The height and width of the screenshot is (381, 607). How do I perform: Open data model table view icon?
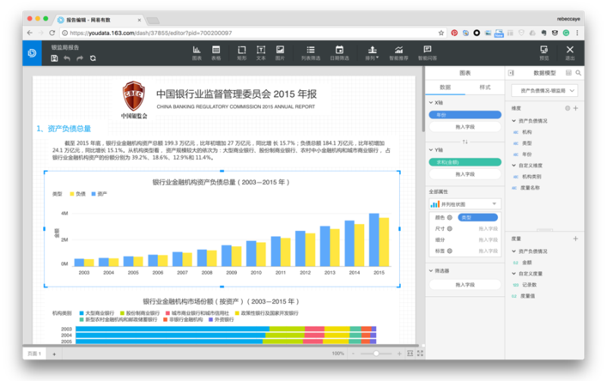[568, 73]
